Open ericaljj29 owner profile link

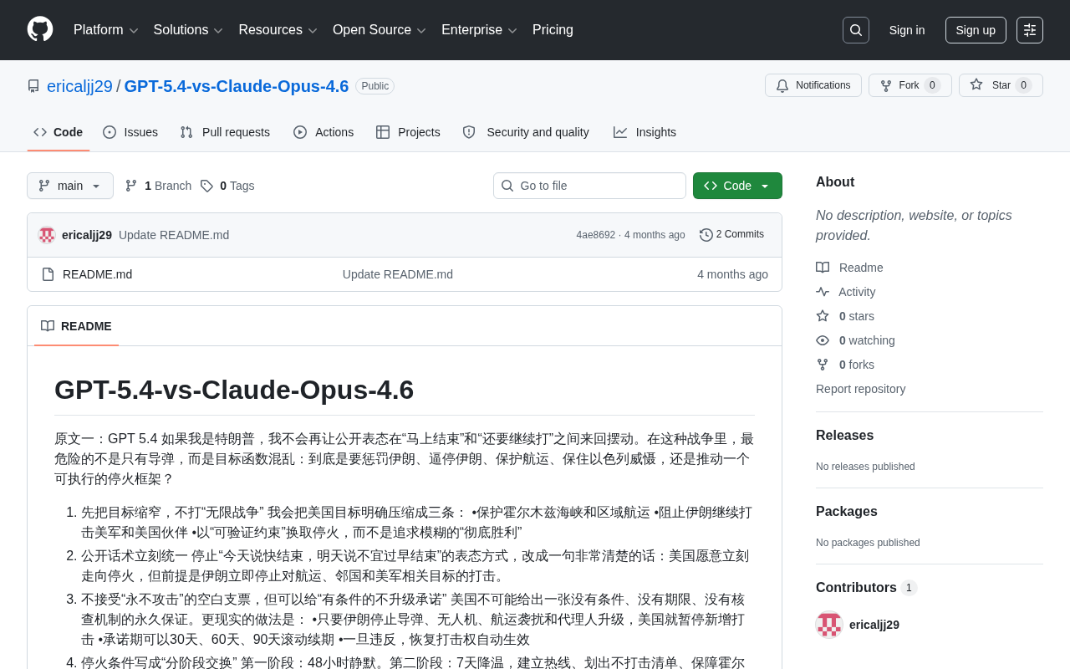(79, 86)
